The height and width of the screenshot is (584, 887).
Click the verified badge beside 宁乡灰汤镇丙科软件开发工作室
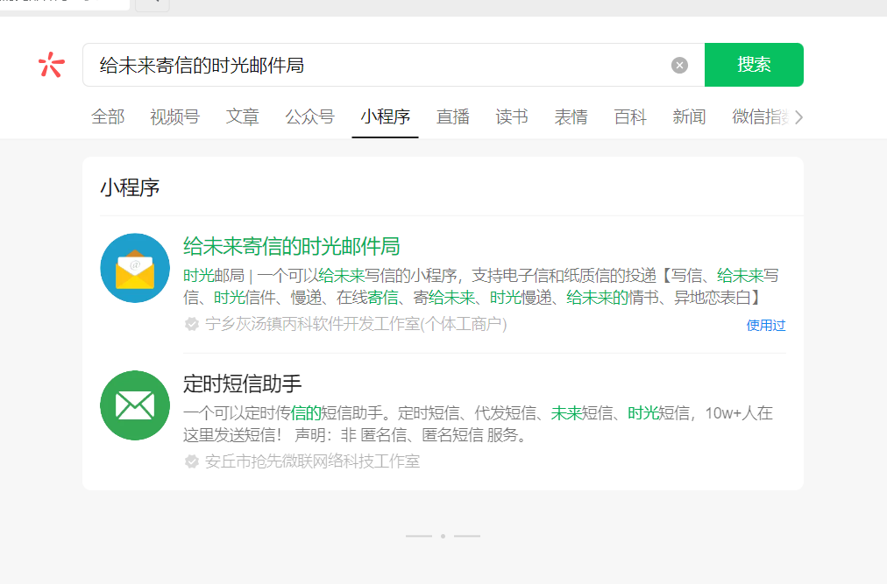[192, 324]
